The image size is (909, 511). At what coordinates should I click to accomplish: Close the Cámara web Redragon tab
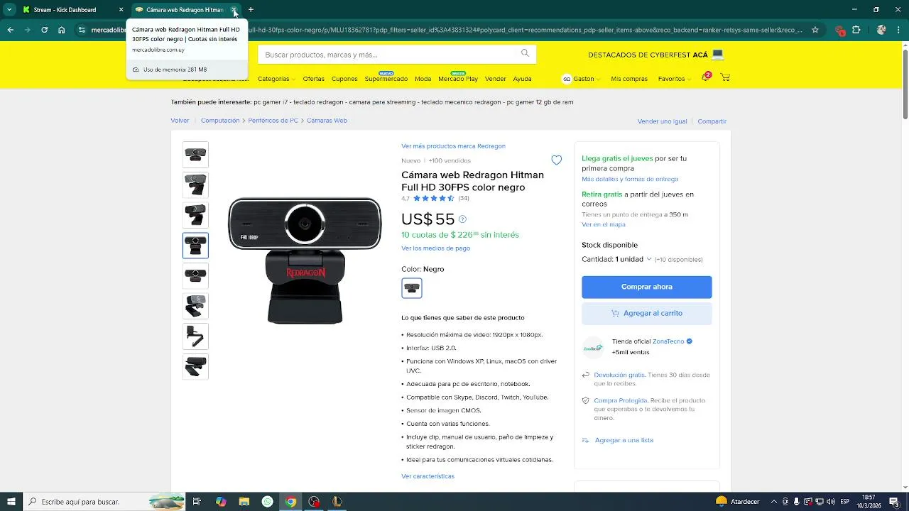click(x=234, y=10)
